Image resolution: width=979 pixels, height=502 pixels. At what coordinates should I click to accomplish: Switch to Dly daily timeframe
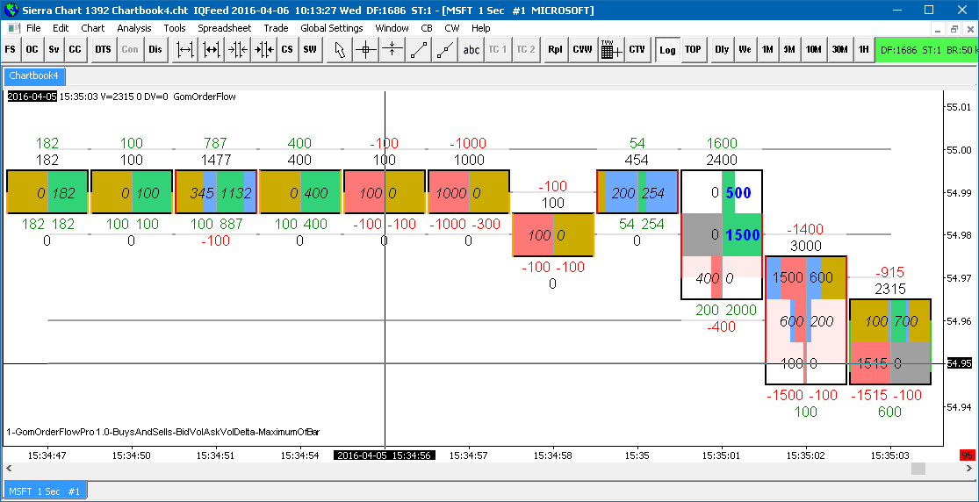coord(723,50)
